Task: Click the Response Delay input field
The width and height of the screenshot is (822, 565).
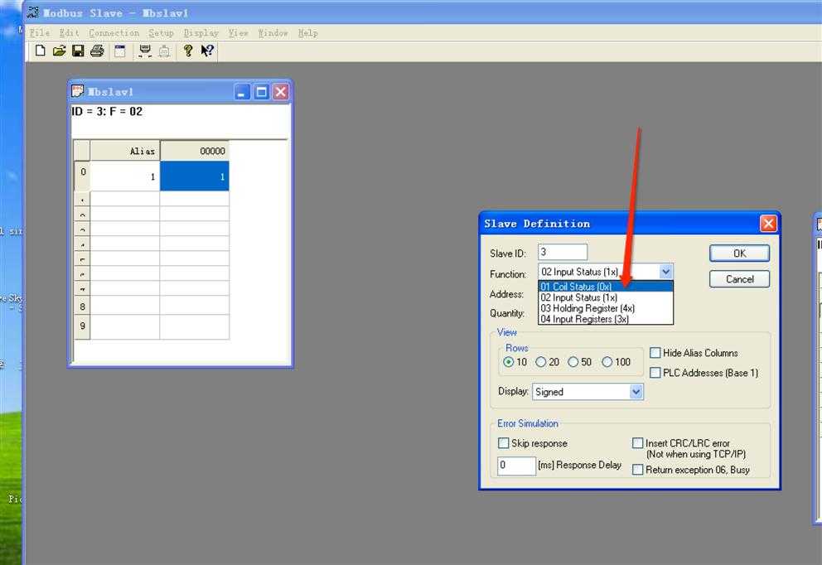Action: coord(516,465)
